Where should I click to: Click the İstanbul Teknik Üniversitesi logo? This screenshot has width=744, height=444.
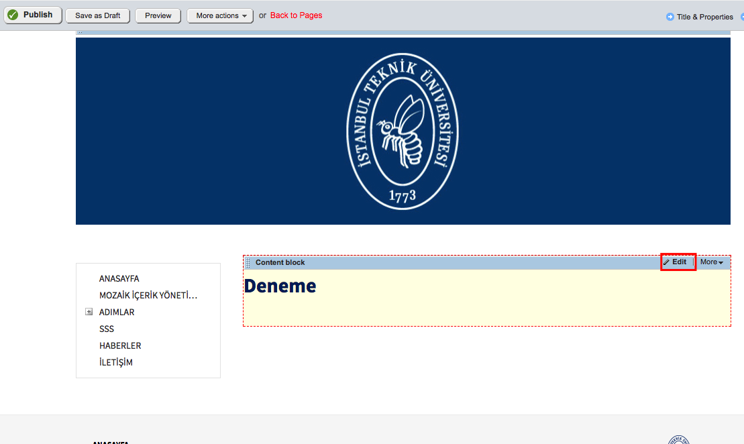(403, 131)
